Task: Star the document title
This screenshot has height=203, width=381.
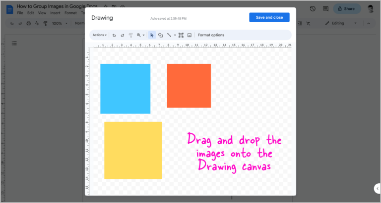Action: coord(106,6)
